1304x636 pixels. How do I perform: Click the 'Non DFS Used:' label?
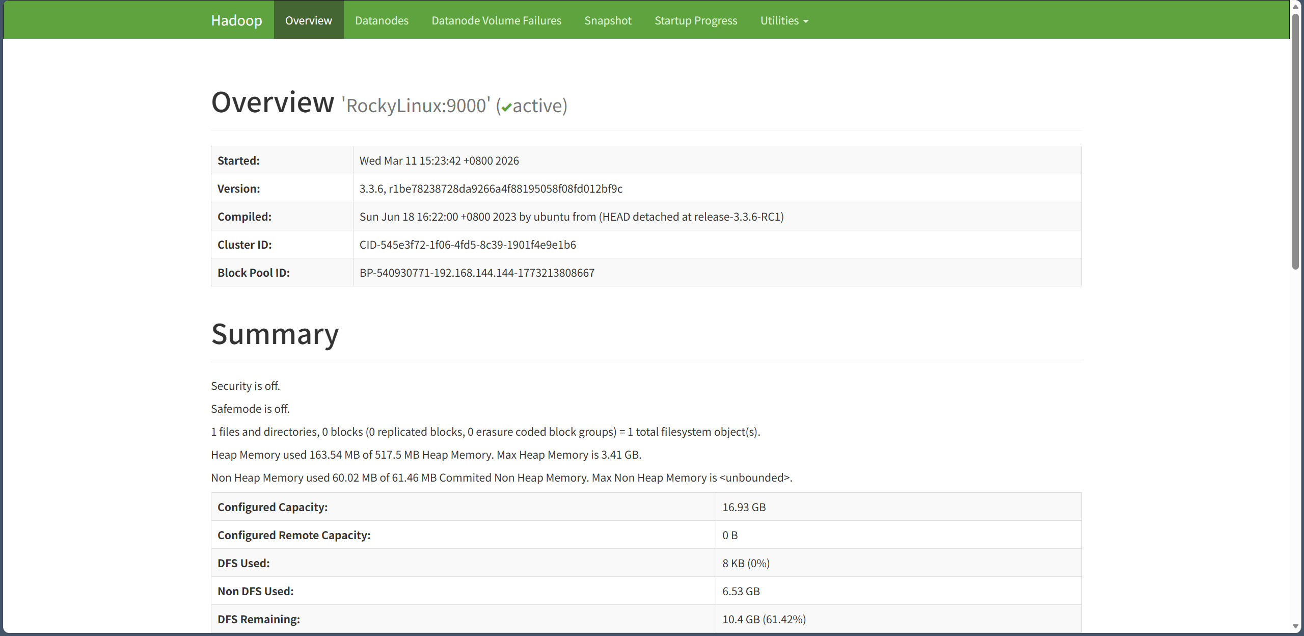point(256,591)
